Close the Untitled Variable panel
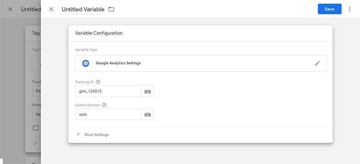The image size is (360, 164). click(51, 9)
